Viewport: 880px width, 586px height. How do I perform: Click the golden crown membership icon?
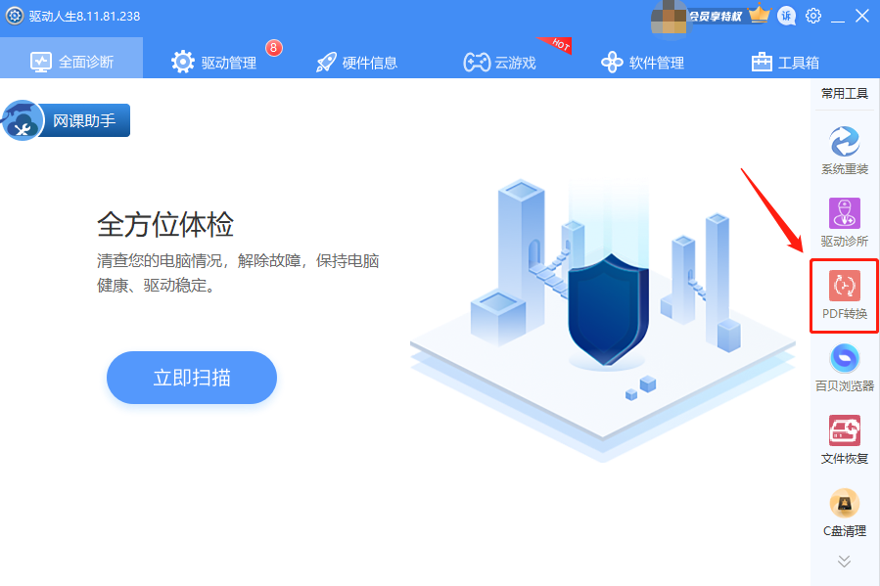point(758,16)
